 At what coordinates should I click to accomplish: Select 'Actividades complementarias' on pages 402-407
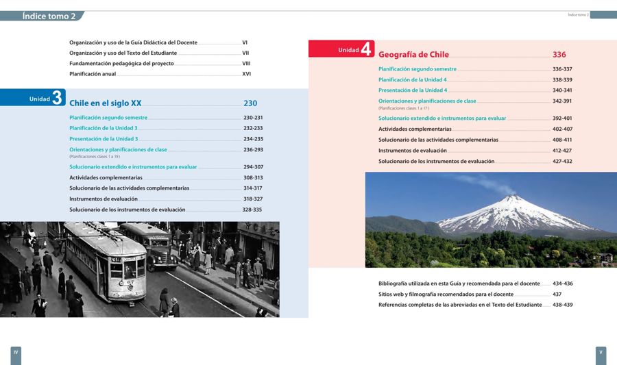(415, 129)
